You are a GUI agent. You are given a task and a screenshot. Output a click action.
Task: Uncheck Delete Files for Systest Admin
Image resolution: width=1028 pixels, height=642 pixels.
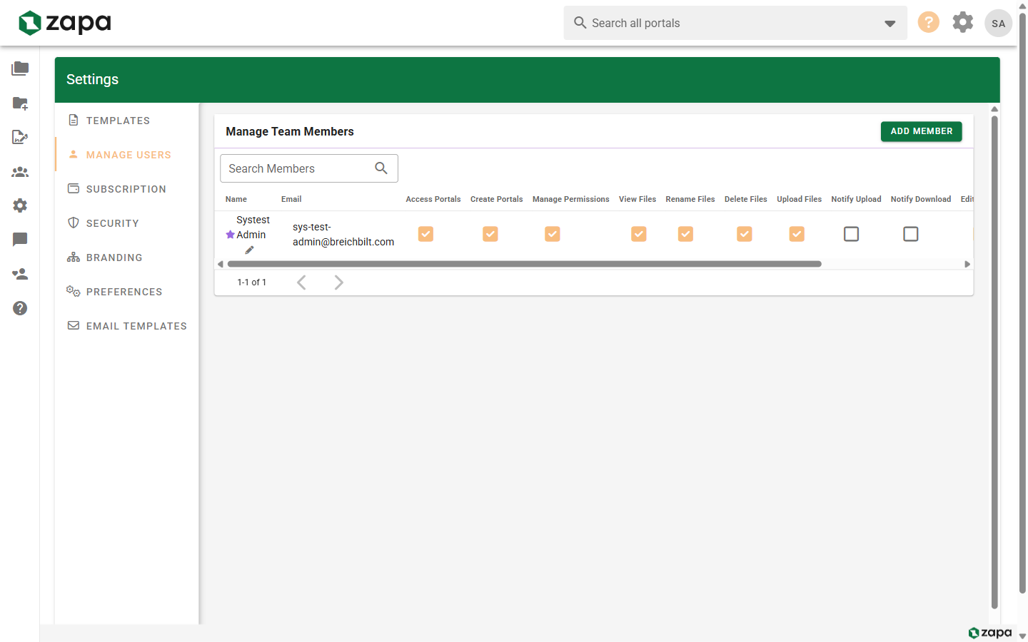click(x=745, y=234)
